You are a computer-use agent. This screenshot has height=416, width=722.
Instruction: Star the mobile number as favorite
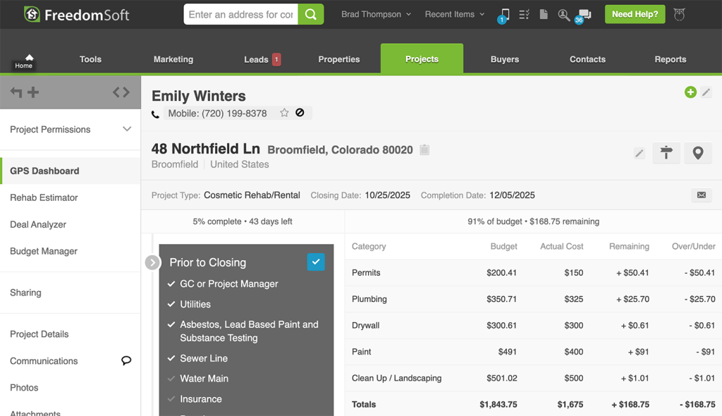pyautogui.click(x=284, y=113)
